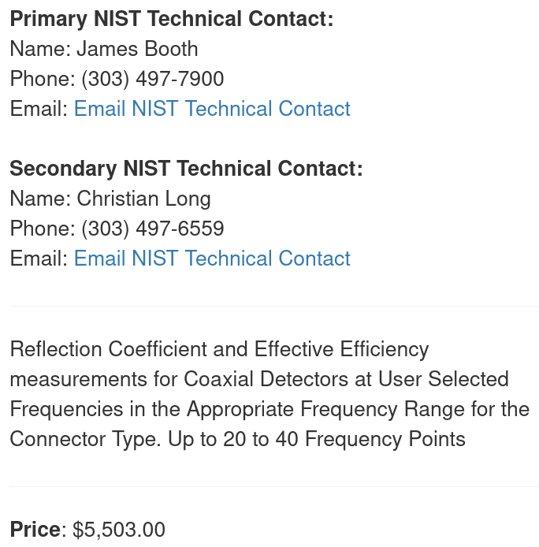This screenshot has width=539, height=547.
Task: Click the words Reflection Coefficient
Action: [110, 349]
